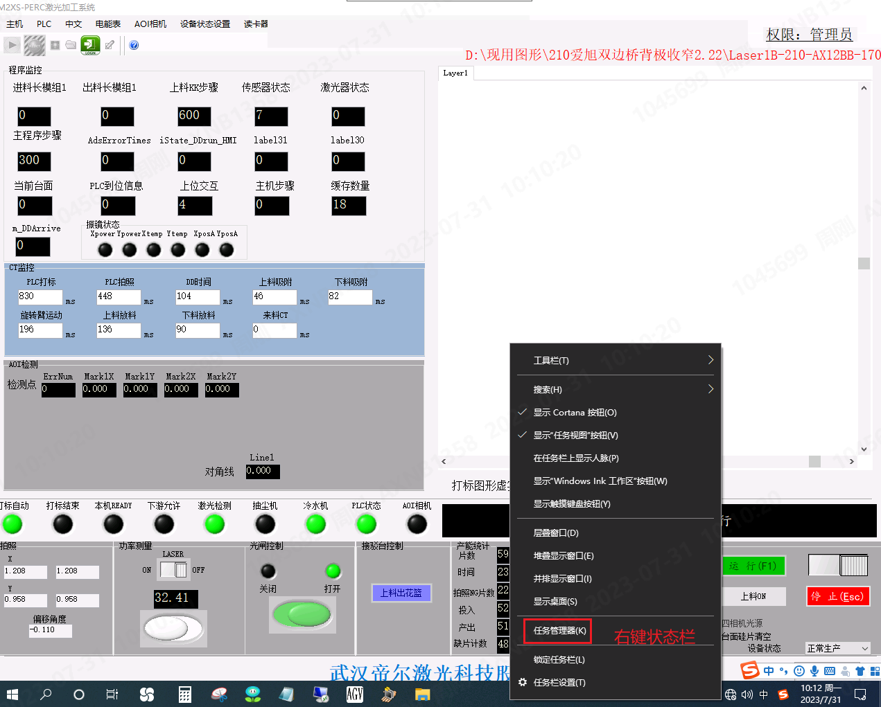
Task: Click the 上料ON button
Action: pyautogui.click(x=754, y=596)
